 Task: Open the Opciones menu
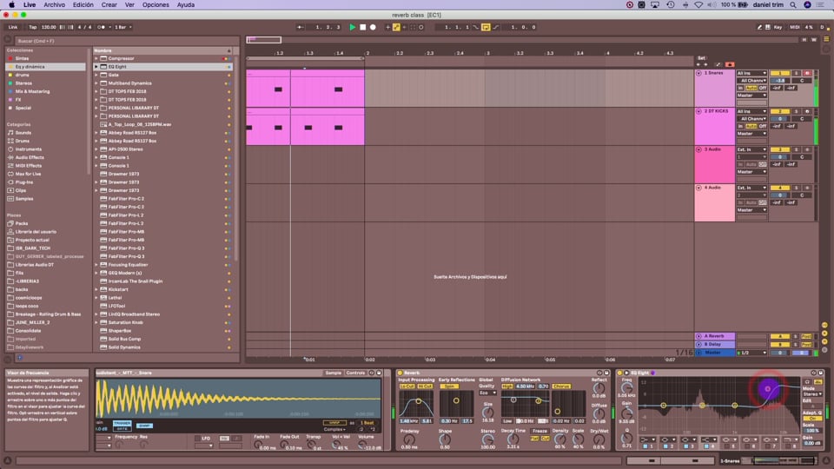pyautogui.click(x=156, y=5)
